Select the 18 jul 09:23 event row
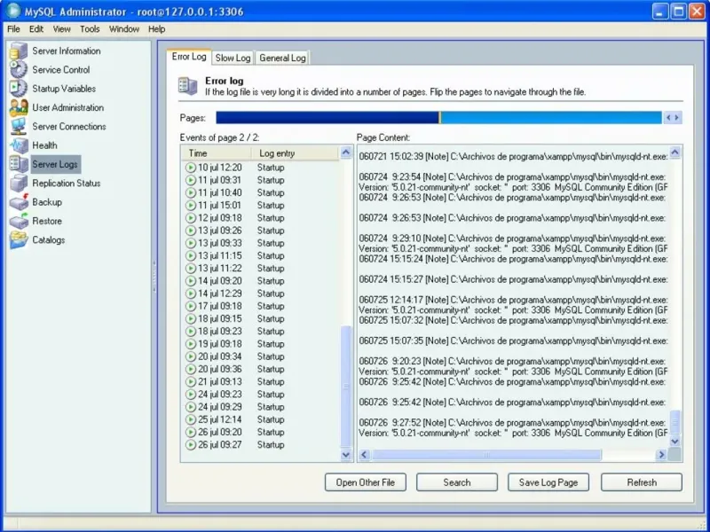Screen dimensions: 710x532 point(260,332)
